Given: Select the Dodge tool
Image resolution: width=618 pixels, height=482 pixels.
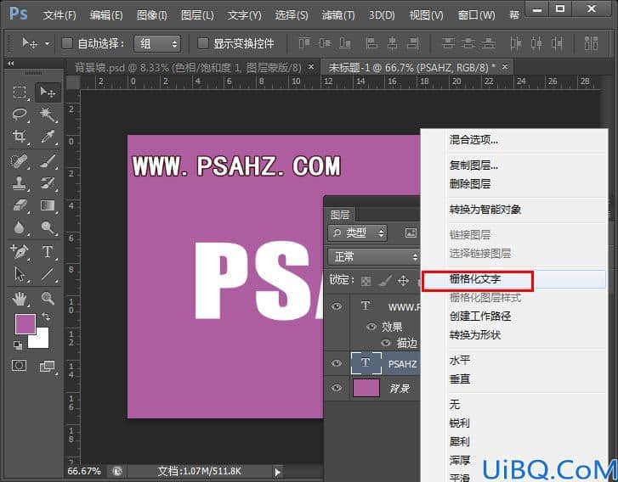Looking at the screenshot, I should point(48,227).
